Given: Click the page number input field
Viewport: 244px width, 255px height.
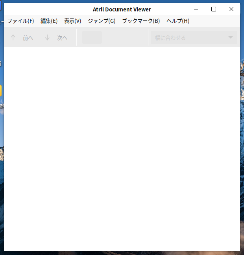Looking at the screenshot, I should point(92,37).
